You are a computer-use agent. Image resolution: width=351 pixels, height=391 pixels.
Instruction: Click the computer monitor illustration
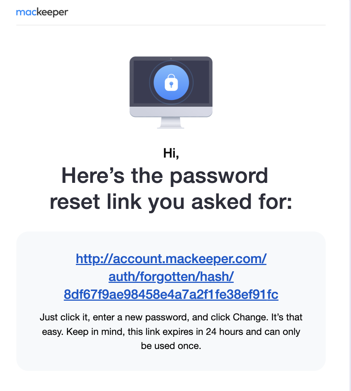pyautogui.click(x=171, y=92)
